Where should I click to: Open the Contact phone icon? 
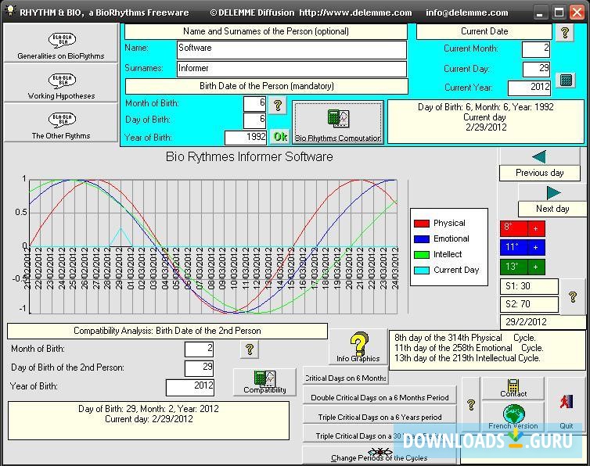click(x=513, y=388)
